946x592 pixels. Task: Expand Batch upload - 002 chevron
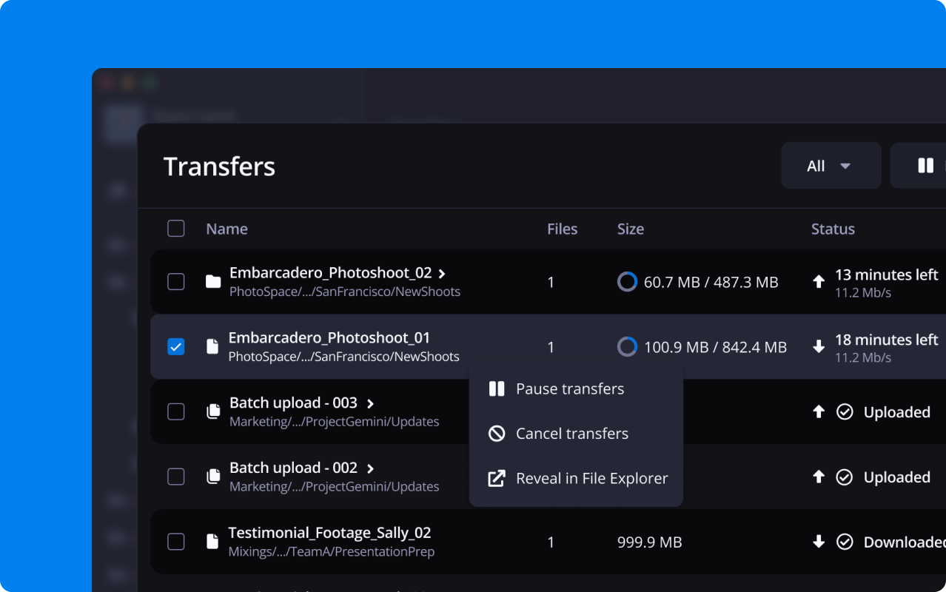point(371,468)
